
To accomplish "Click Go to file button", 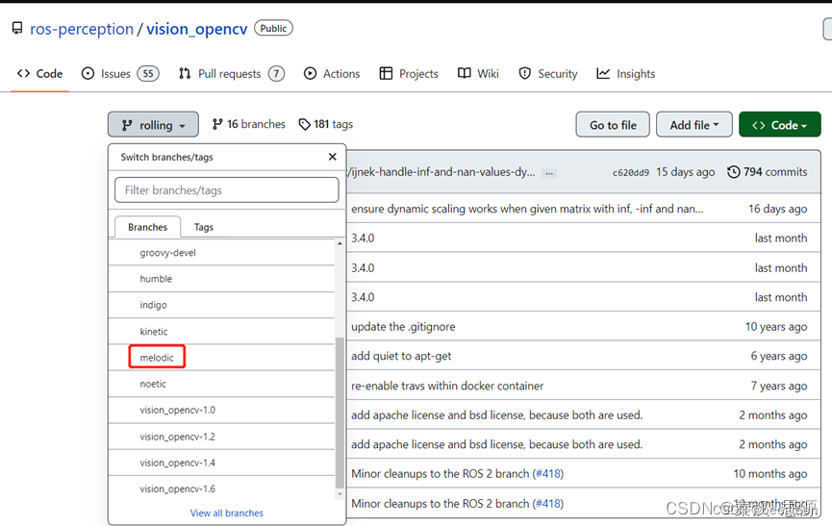I will (613, 125).
